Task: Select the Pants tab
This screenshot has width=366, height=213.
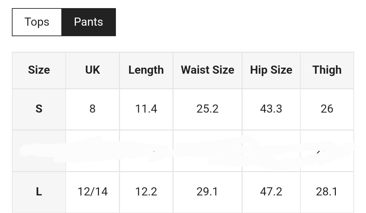Action: click(x=88, y=22)
